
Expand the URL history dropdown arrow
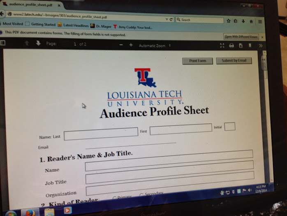(x=167, y=19)
